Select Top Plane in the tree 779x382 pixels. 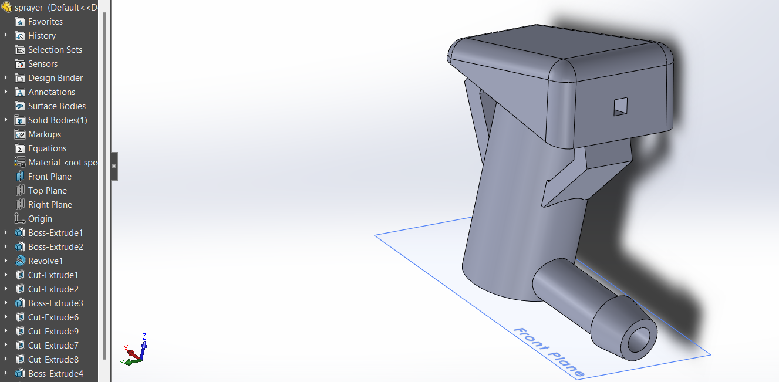47,191
